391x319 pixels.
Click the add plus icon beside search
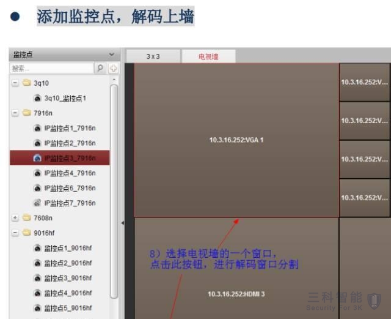(113, 68)
